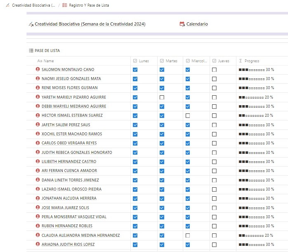The width and height of the screenshot is (288, 252).
Task: Check Jueves for ARIADNA JUDITH RIOS LOPEZ
Action: 214,245
